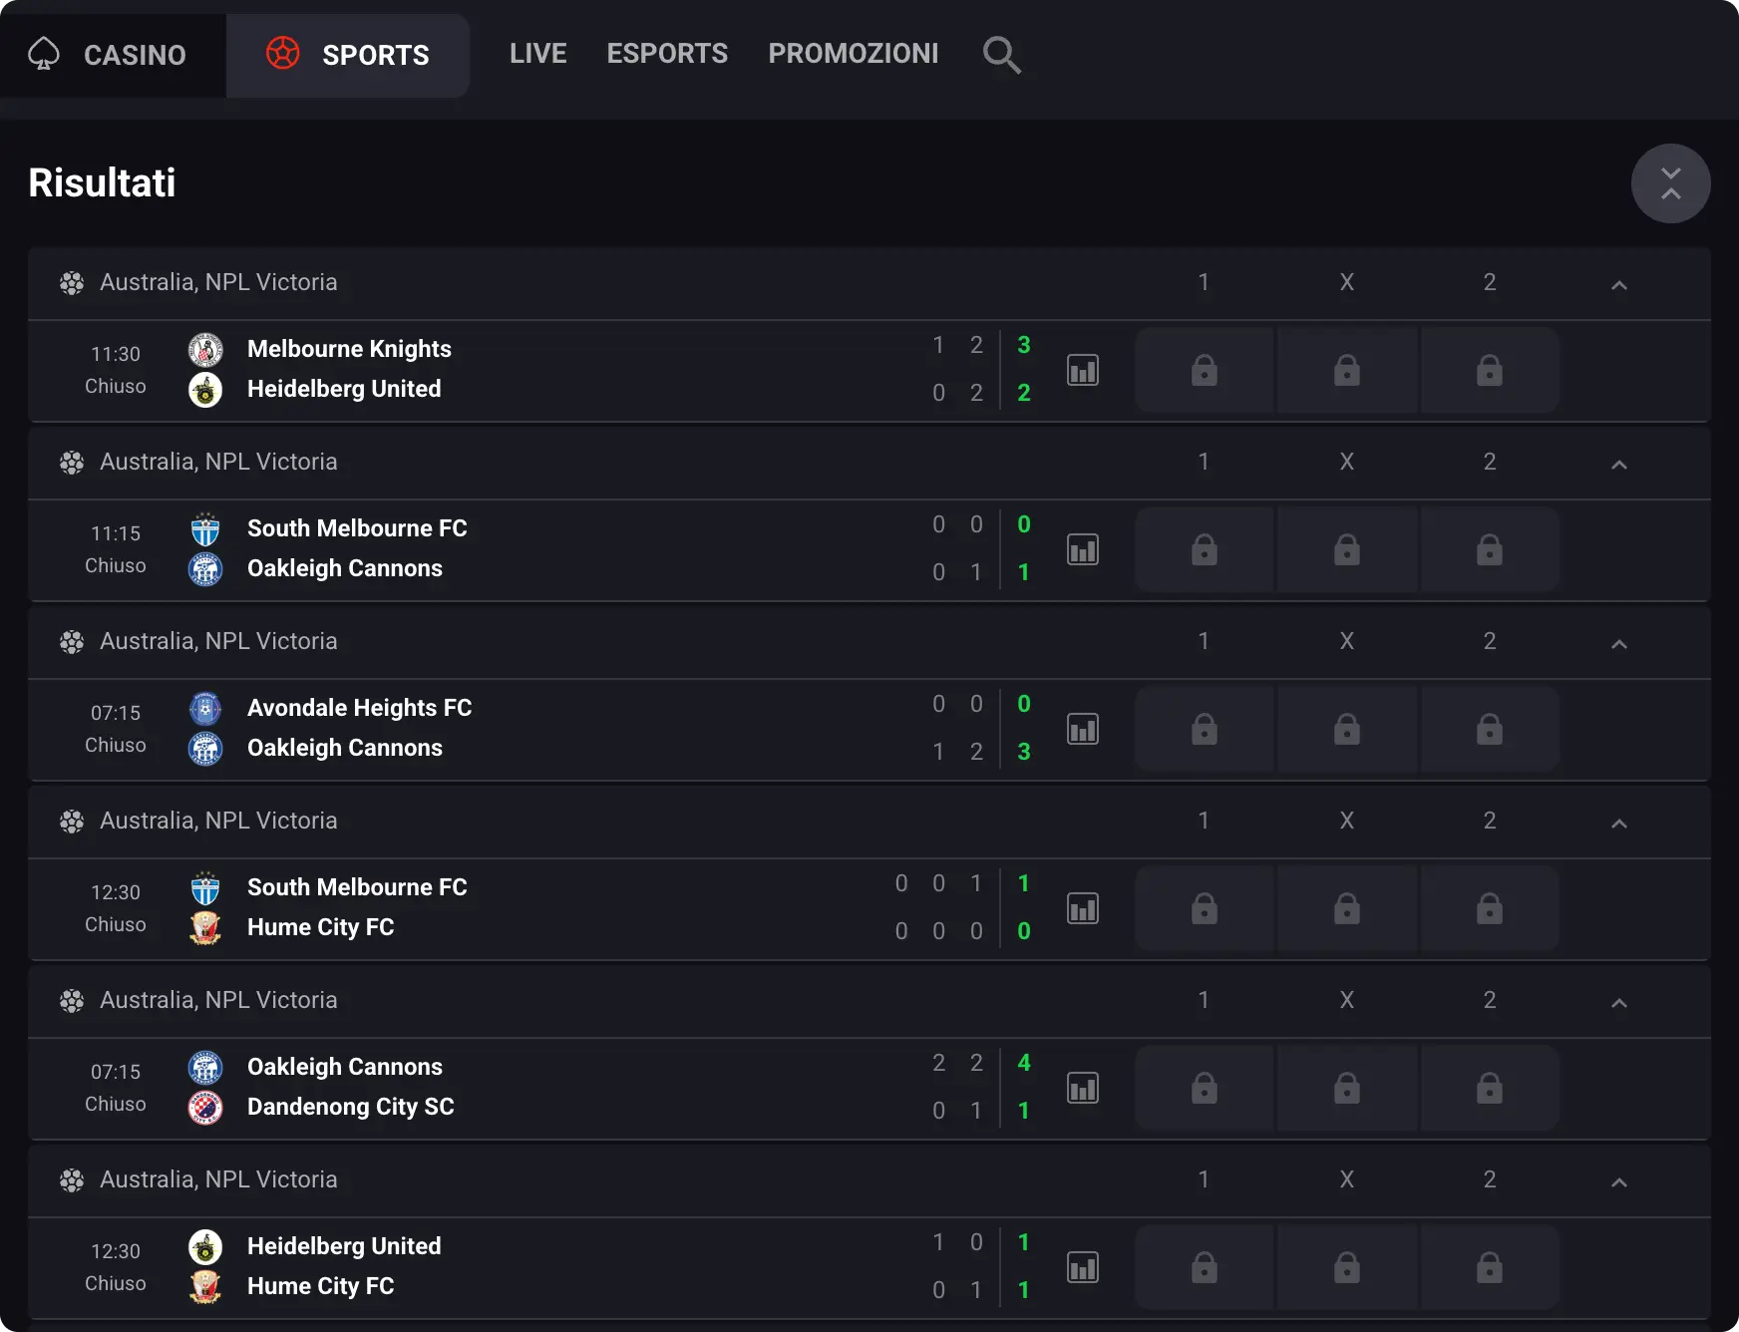
Task: Open stats for Avondale Heights FC match
Action: (x=1083, y=729)
